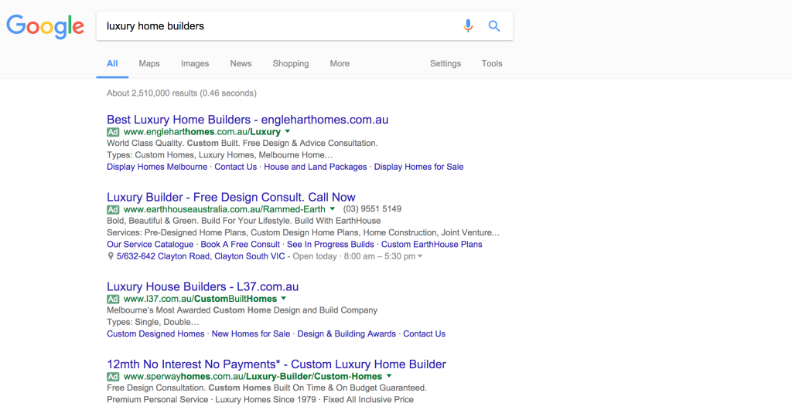The image size is (792, 413).
Task: Click the Ad badge on earthhouseaustralia result
Action: coord(113,210)
